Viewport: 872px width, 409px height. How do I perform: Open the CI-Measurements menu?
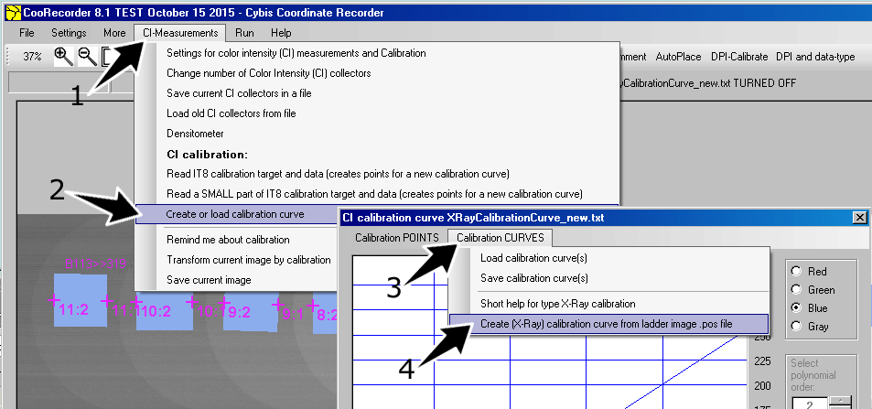tap(180, 33)
